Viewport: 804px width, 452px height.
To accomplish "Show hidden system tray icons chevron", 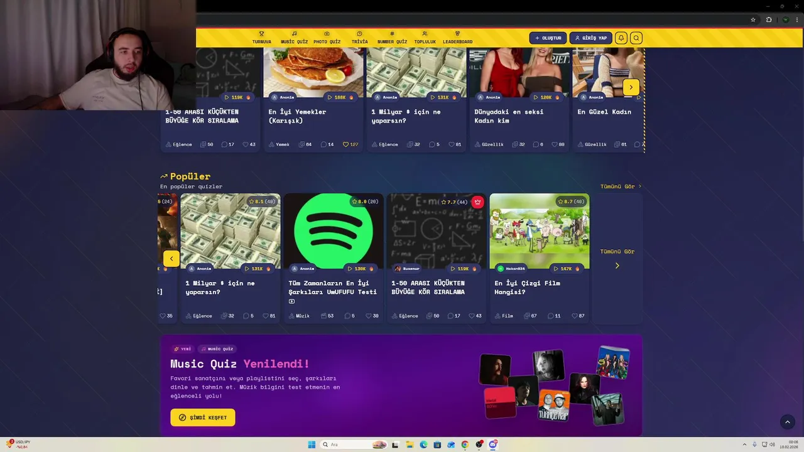I will [744, 444].
